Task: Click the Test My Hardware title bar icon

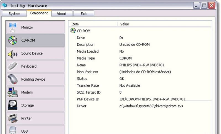Action: coord(5,5)
